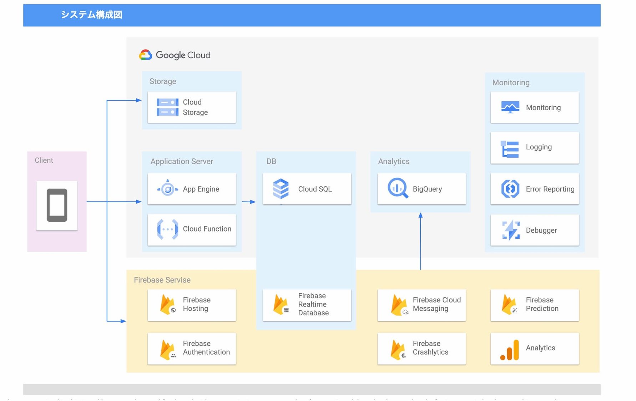The image size is (636, 401).
Task: Click the 'Monitoring' group heading
Action: click(511, 82)
